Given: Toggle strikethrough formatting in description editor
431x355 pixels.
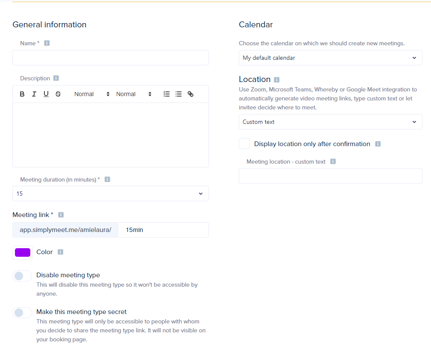Looking at the screenshot, I should click(58, 94).
